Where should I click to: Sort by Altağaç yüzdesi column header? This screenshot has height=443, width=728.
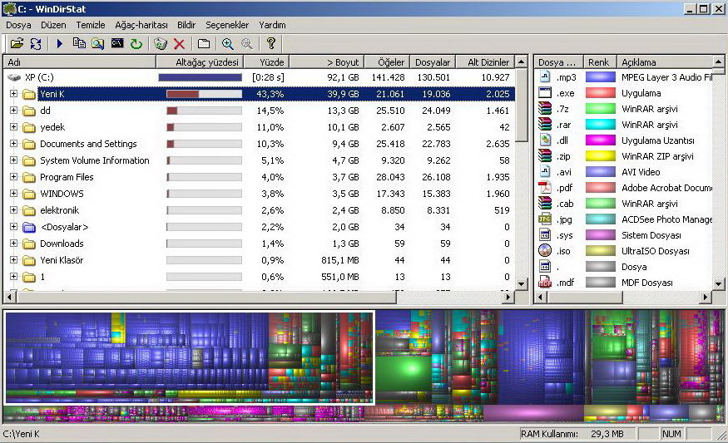[x=200, y=62]
